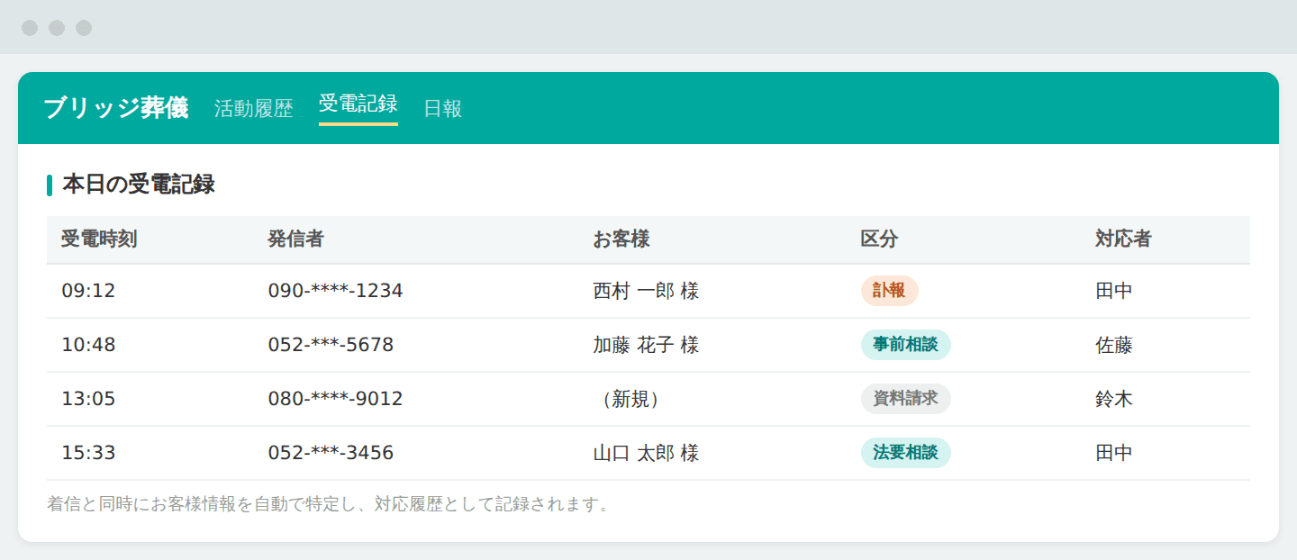The width and height of the screenshot is (1297, 560).
Task: Click the 鈴木 handler cell
Action: 1114,399
